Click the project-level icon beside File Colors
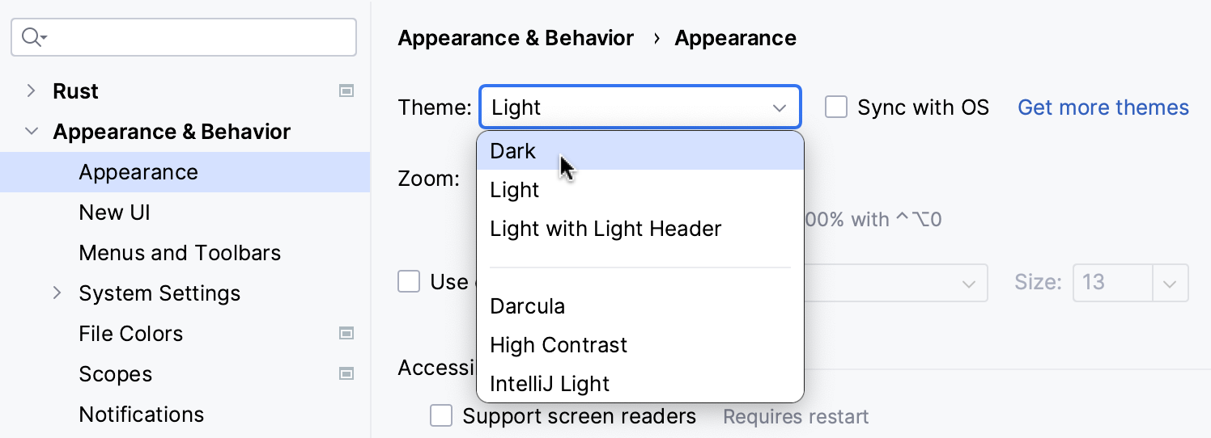 click(x=346, y=333)
